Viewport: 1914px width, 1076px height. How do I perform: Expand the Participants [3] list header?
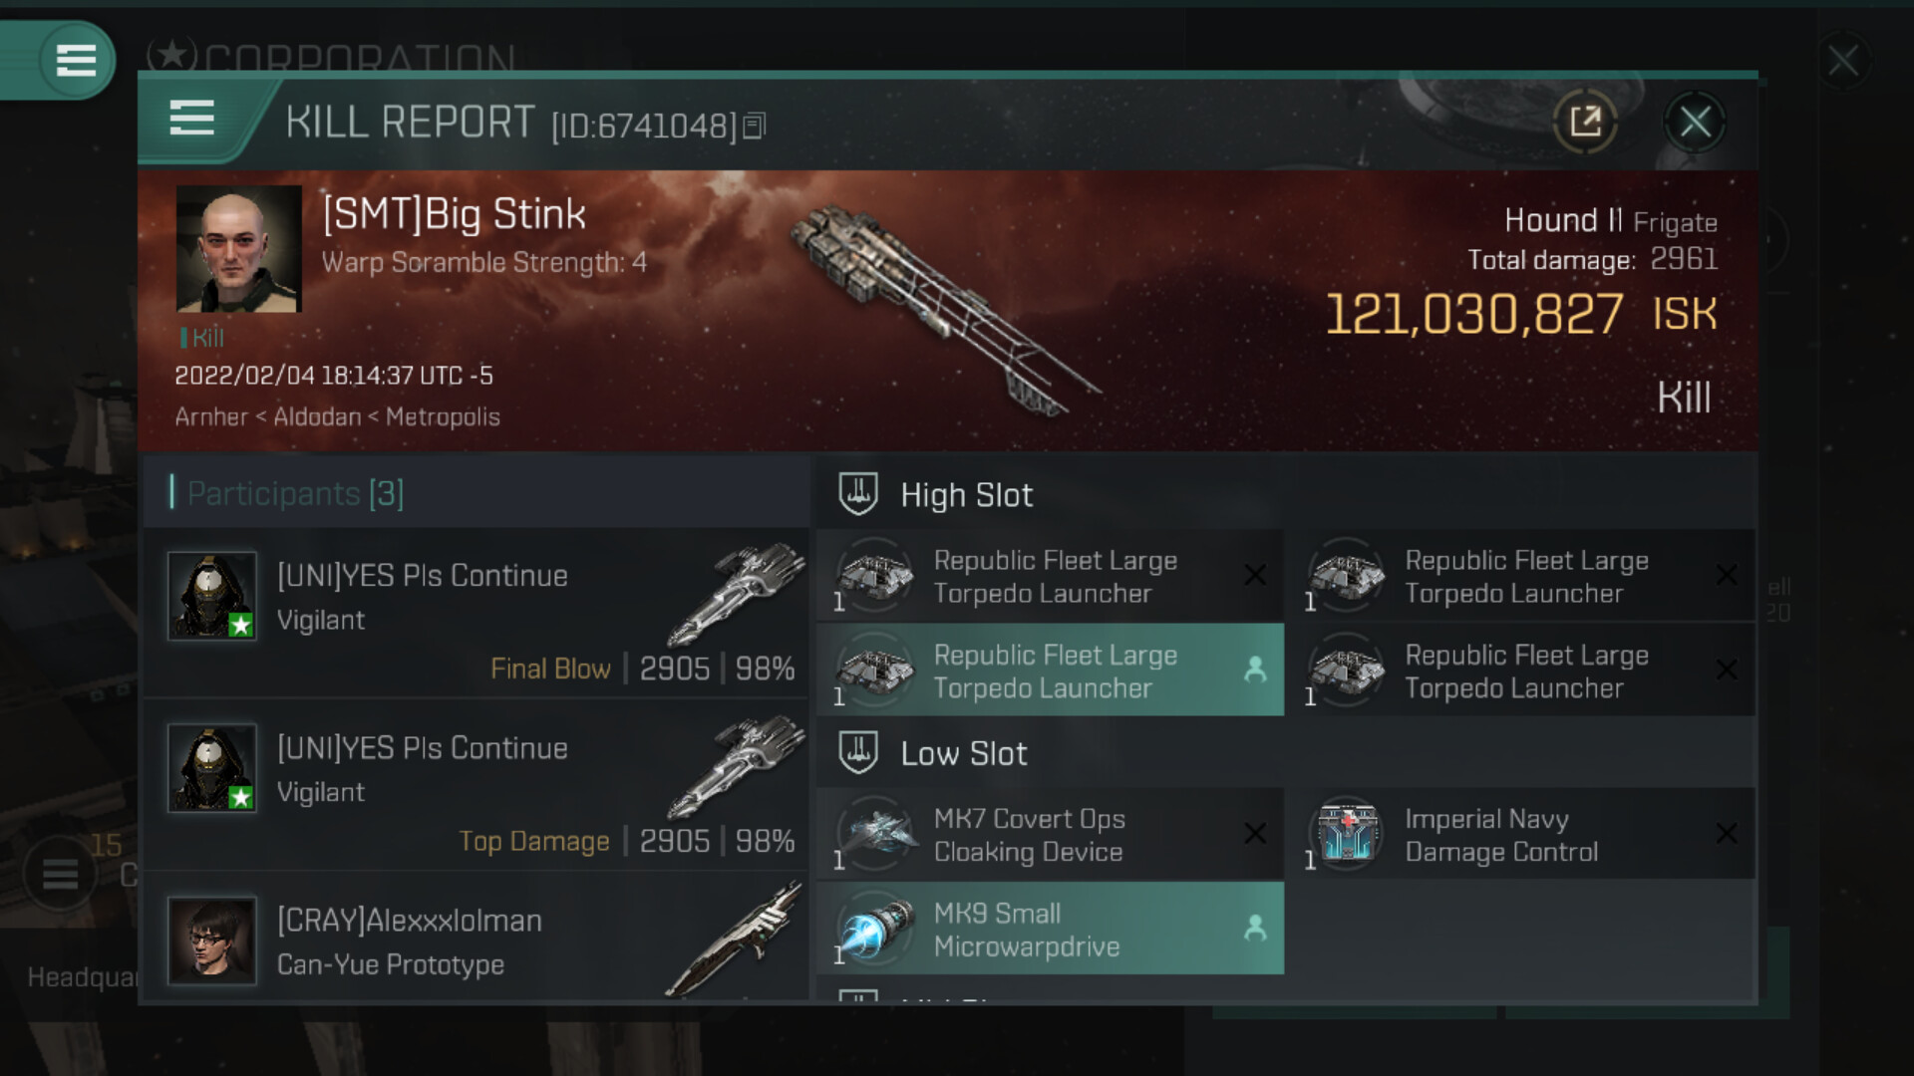coord(295,493)
